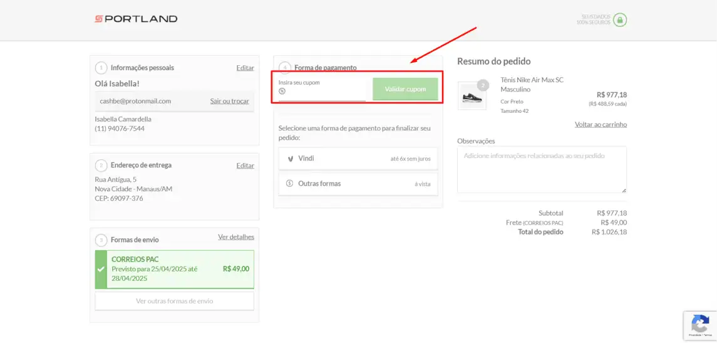Open Ver detalhes for shipping

click(236, 237)
